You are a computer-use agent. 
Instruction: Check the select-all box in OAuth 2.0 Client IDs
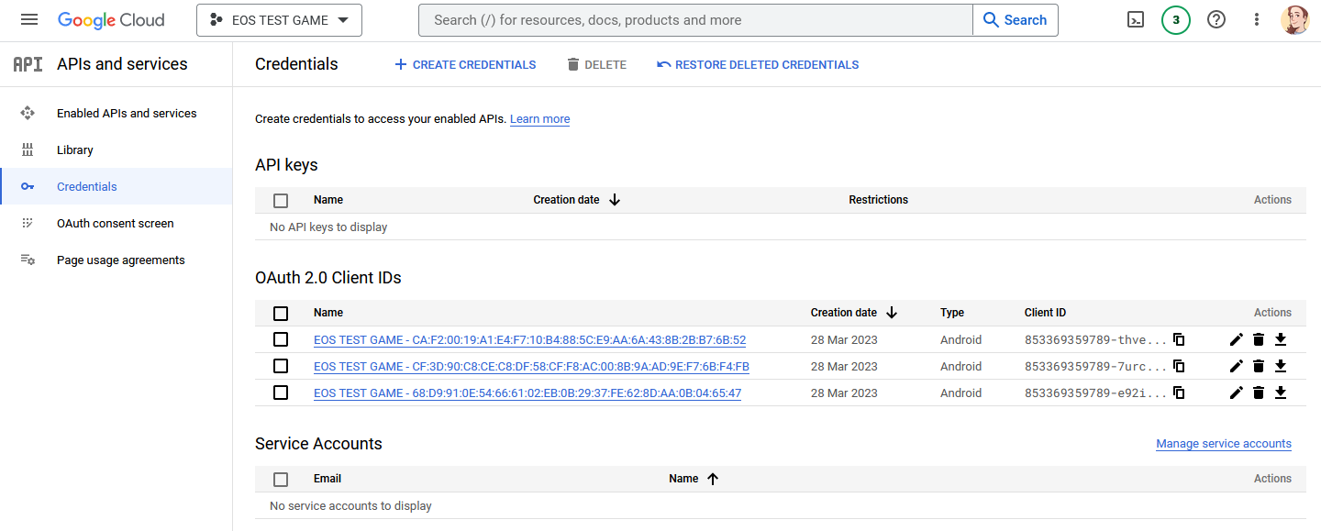281,313
